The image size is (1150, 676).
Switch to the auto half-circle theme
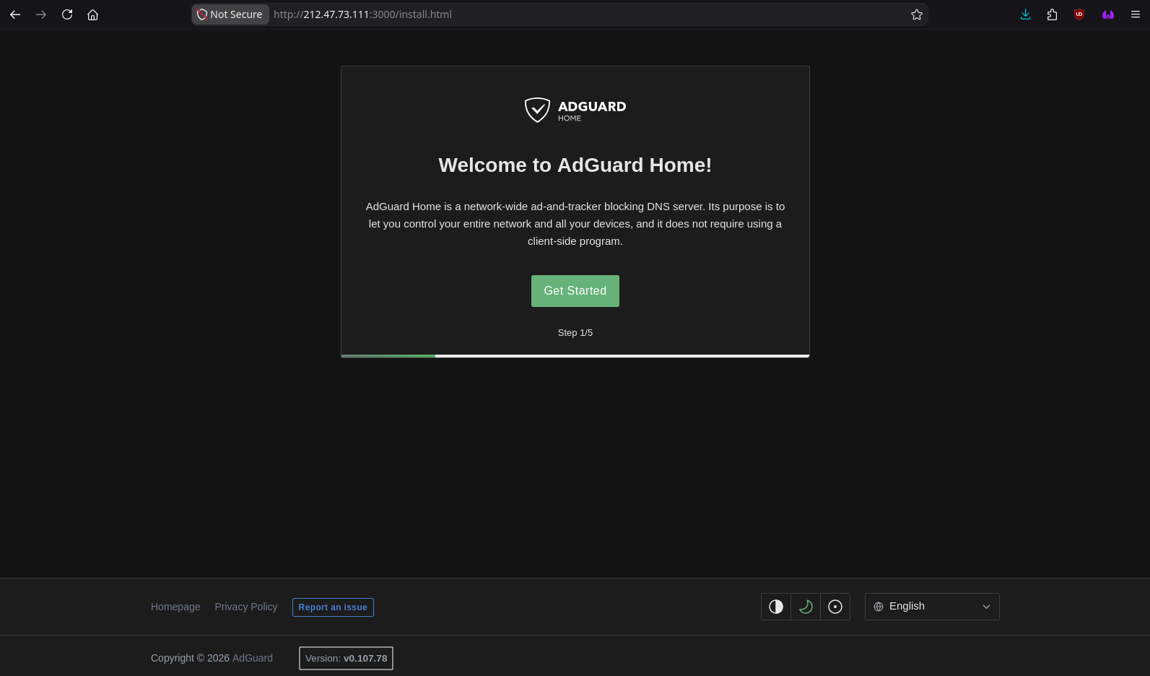pos(776,607)
